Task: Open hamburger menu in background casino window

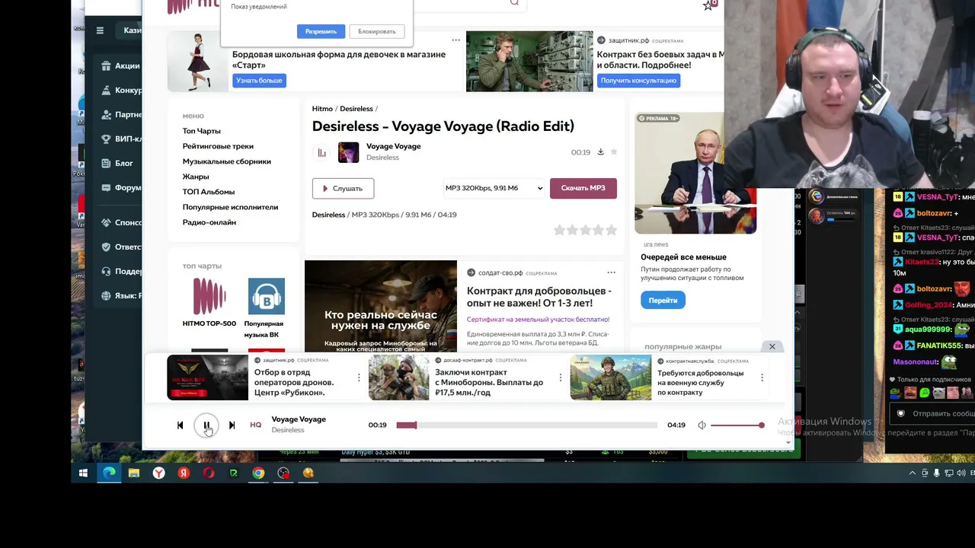Action: (x=100, y=30)
